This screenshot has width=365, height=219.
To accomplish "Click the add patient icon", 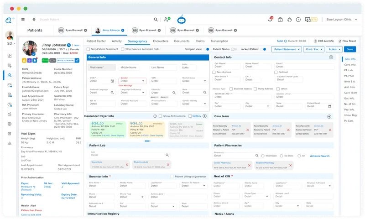I will click(x=167, y=20).
